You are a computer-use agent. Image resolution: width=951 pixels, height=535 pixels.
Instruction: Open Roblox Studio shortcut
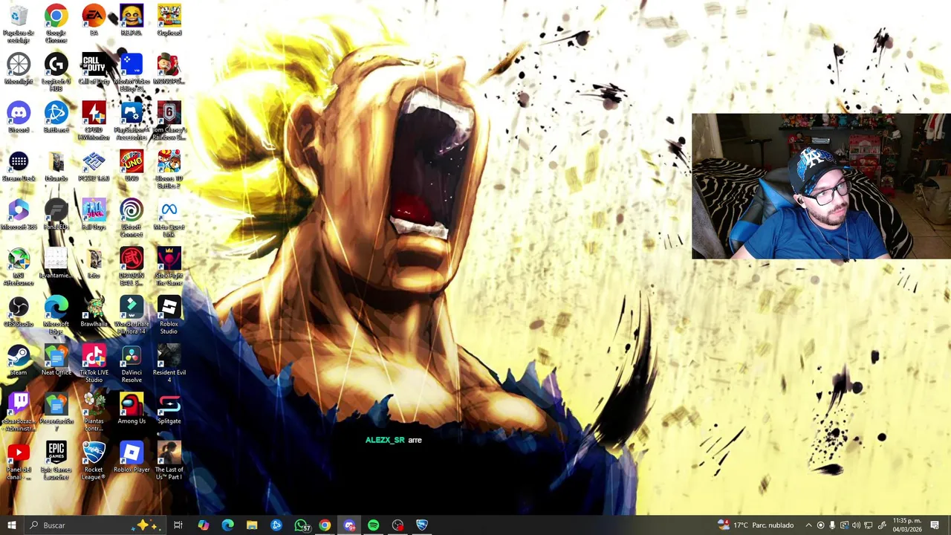coord(169,315)
